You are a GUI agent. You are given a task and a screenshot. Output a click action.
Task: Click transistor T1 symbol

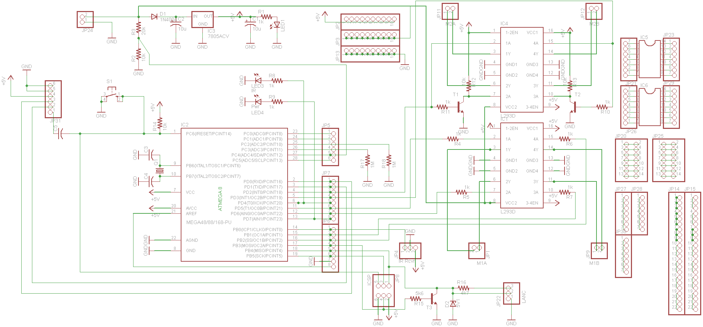pos(460,107)
